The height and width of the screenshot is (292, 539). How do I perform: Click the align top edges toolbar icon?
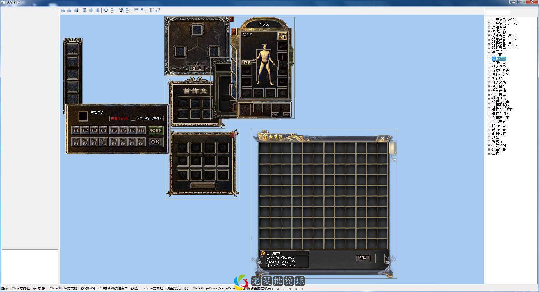coord(84,10)
